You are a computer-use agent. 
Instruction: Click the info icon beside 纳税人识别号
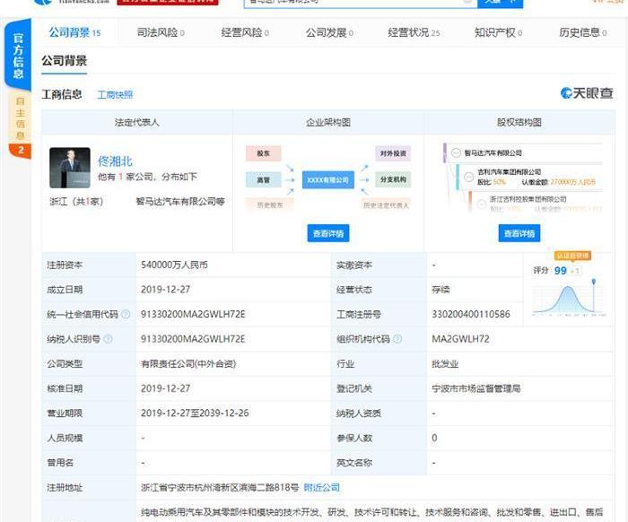click(x=108, y=339)
